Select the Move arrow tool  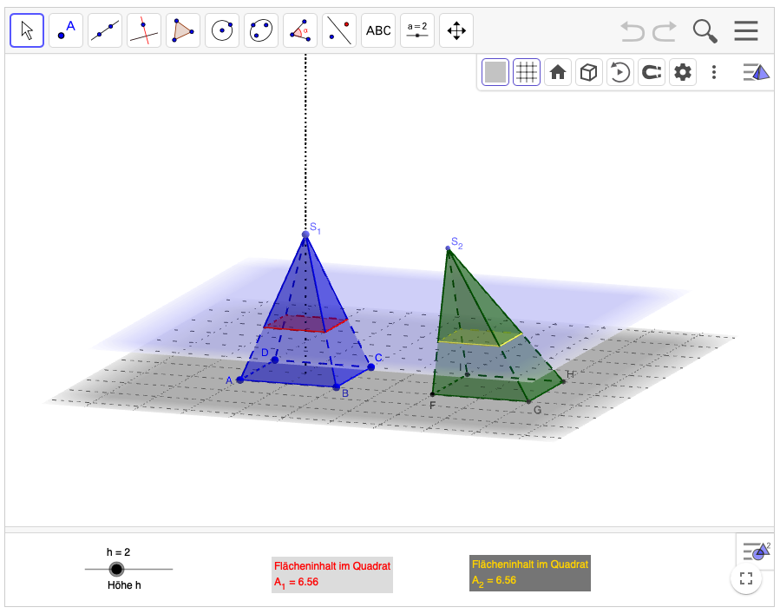pos(27,30)
